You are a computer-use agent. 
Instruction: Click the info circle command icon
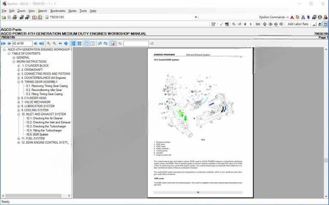click(x=320, y=17)
